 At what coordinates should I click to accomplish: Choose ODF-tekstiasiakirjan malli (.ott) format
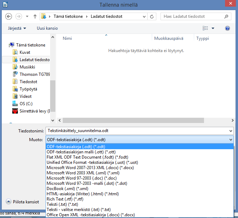[x=140, y=152]
